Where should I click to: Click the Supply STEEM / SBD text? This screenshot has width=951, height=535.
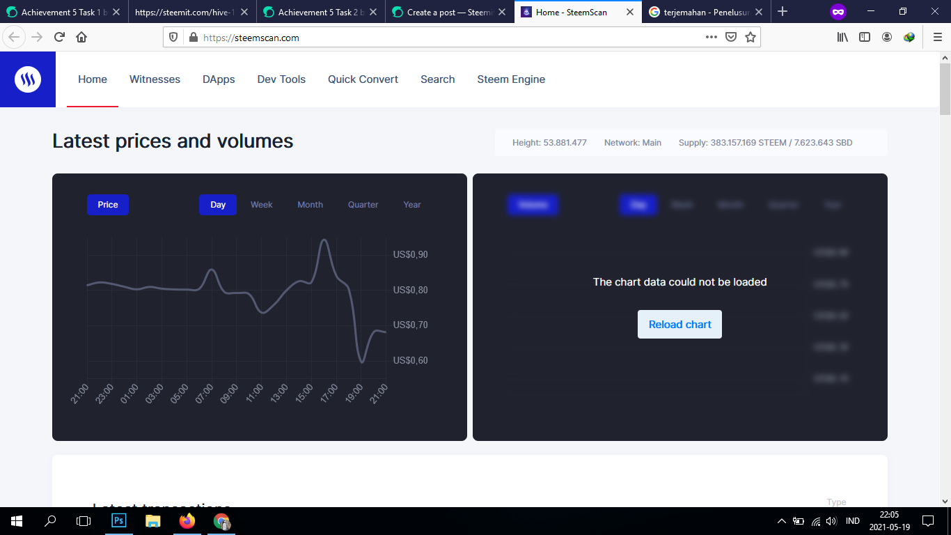point(765,143)
